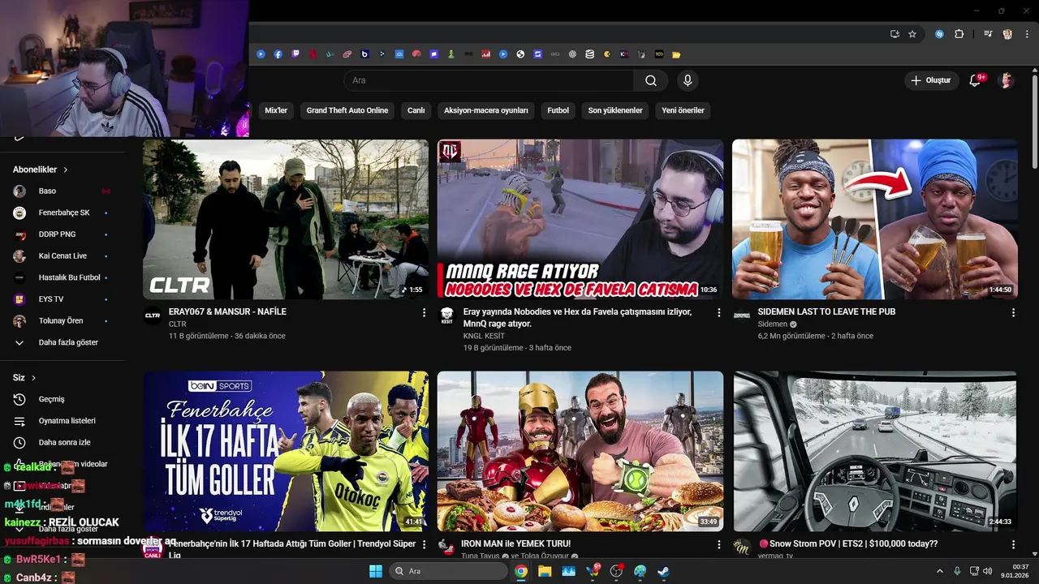1039x584 pixels.
Task: Select Yeni öneriler filter chip
Action: point(683,110)
